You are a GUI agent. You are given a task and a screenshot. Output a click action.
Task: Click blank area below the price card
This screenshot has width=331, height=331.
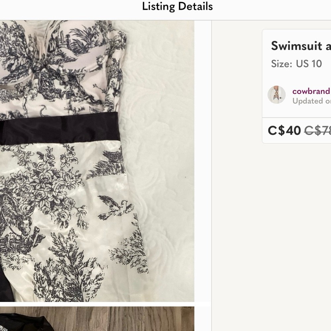click(271, 232)
